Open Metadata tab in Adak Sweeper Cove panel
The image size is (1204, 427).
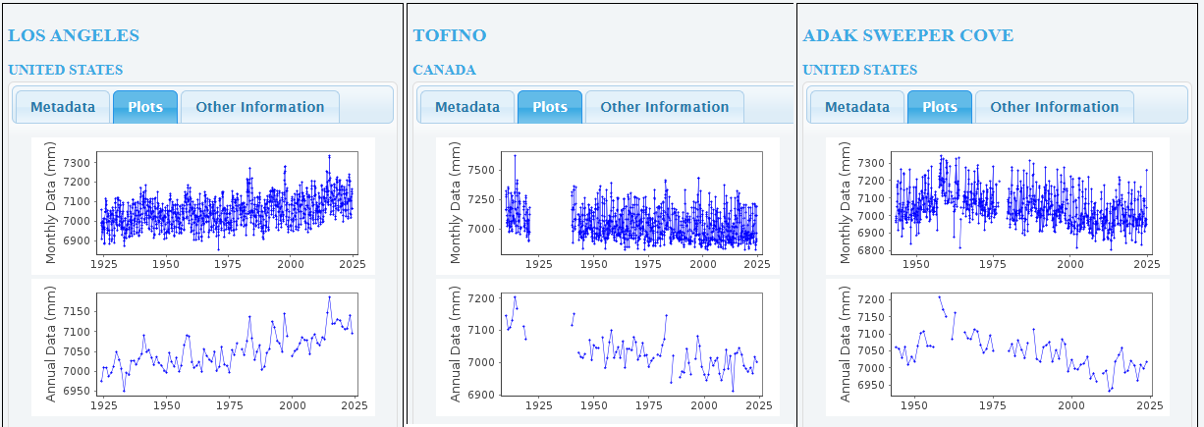pyautogui.click(x=857, y=107)
